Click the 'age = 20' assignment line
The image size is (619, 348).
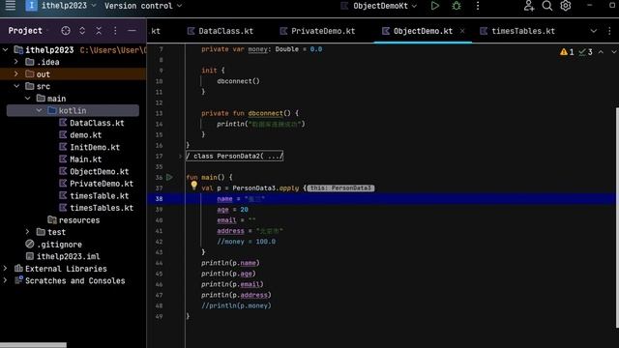pos(232,210)
